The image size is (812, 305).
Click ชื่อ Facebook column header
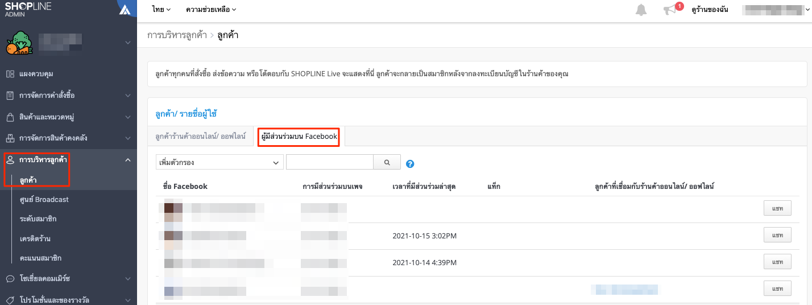185,186
